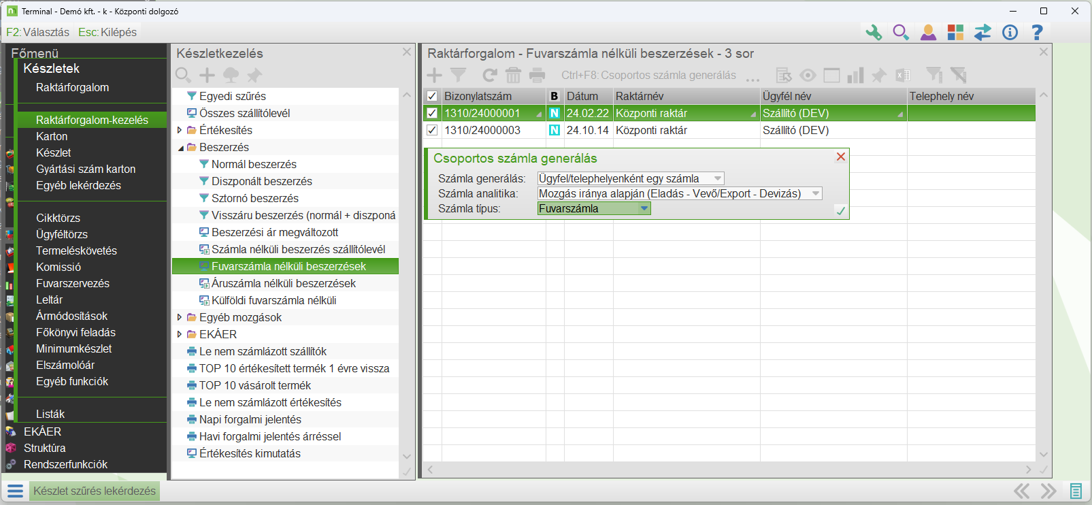1092x505 pixels.
Task: Click the Készlet szűrés lekérdezés status button
Action: pos(95,491)
